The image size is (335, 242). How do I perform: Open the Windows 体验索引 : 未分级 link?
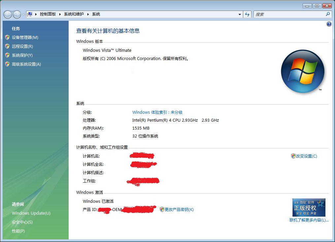pos(157,112)
